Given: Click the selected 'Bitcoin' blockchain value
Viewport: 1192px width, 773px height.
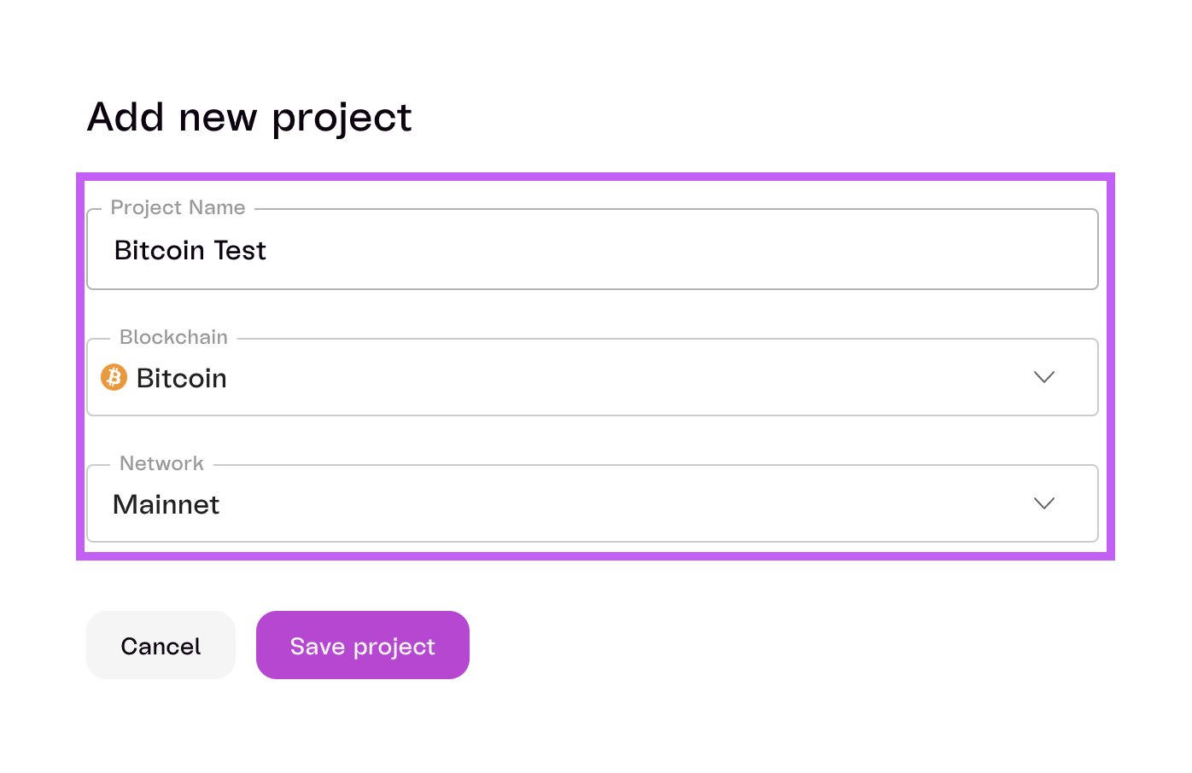Looking at the screenshot, I should click(182, 378).
